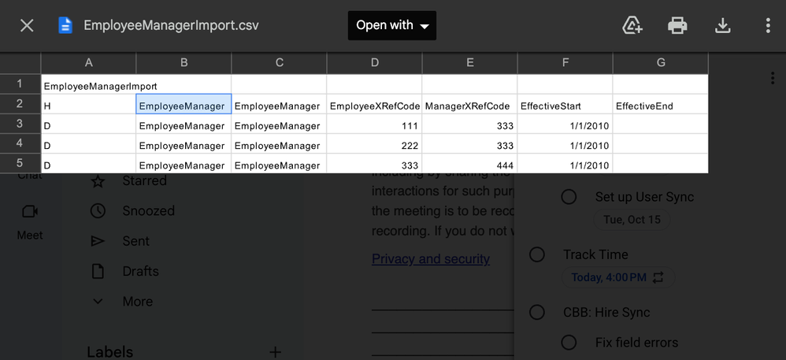786x360 pixels.
Task: Click EffectiveStart header cell
Action: point(565,106)
